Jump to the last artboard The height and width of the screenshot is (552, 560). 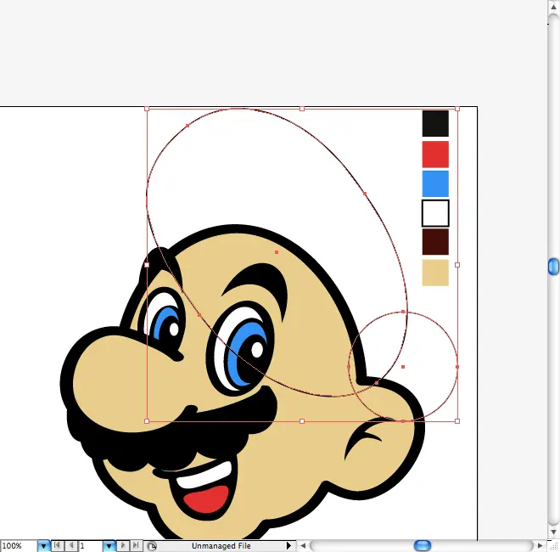coord(136,546)
